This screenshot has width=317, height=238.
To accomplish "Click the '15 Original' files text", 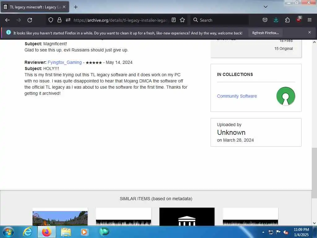I will 284,49.
